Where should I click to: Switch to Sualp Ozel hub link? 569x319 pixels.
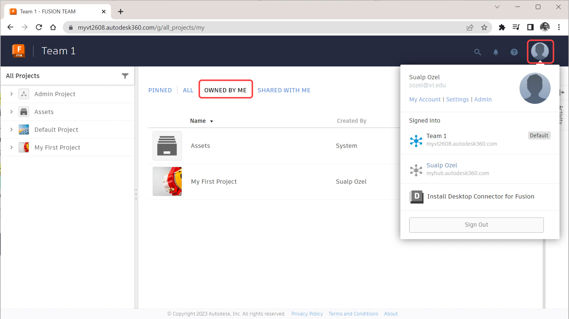point(441,165)
